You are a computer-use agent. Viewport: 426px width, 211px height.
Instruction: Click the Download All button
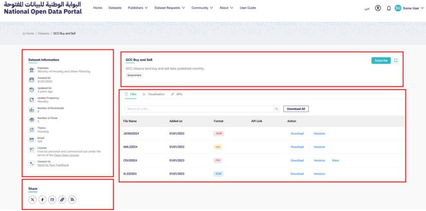pyautogui.click(x=296, y=108)
